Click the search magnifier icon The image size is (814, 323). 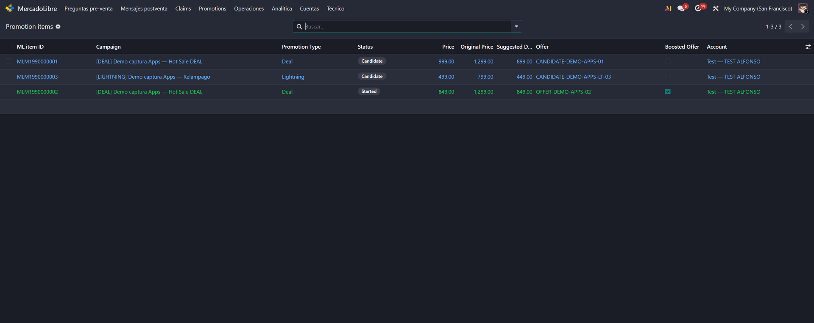click(299, 27)
